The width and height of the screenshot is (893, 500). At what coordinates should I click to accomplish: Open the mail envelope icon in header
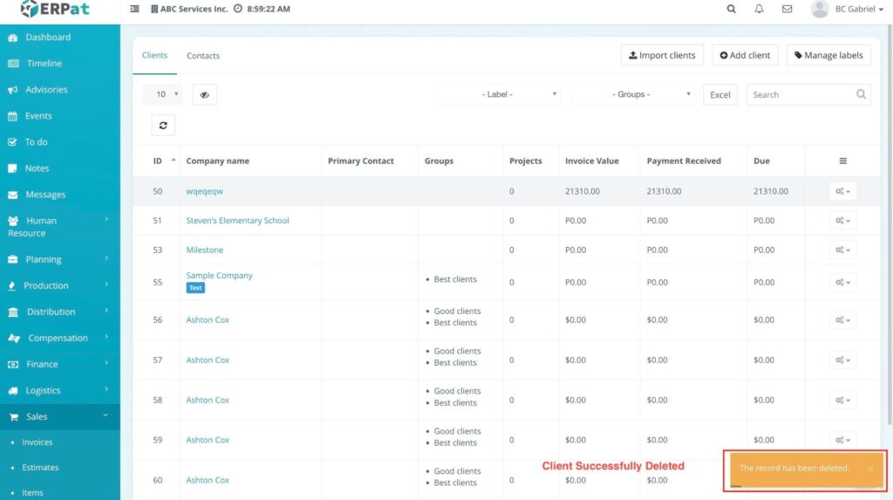point(787,9)
